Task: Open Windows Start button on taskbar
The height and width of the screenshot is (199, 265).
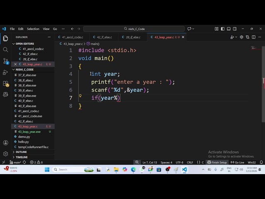Action: coord(47,170)
